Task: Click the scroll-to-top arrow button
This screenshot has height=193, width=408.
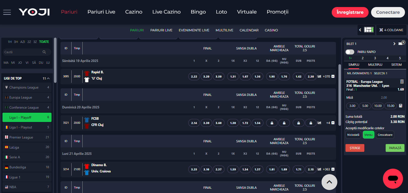Action: pos(329,182)
